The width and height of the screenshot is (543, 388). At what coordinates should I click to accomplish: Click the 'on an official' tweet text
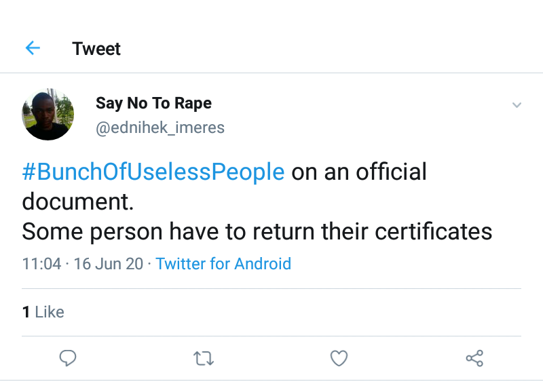click(x=359, y=172)
